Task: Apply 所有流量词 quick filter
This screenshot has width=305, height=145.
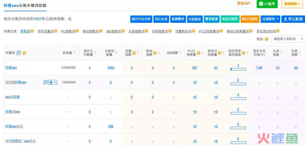Action: tap(45, 31)
